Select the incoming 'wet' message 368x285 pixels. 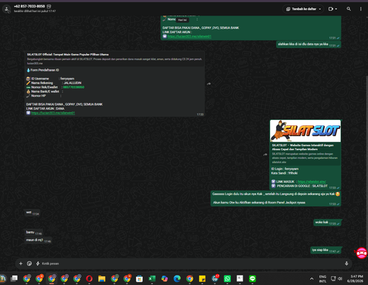(32, 213)
